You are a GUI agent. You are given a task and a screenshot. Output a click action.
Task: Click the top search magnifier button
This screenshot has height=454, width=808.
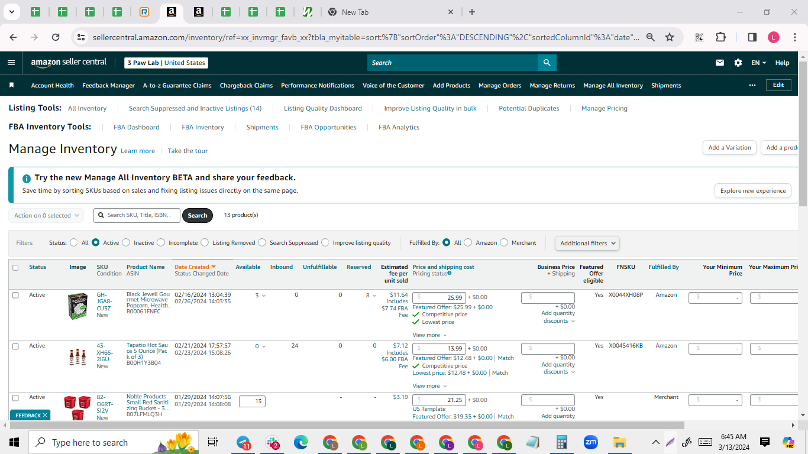[x=547, y=63]
